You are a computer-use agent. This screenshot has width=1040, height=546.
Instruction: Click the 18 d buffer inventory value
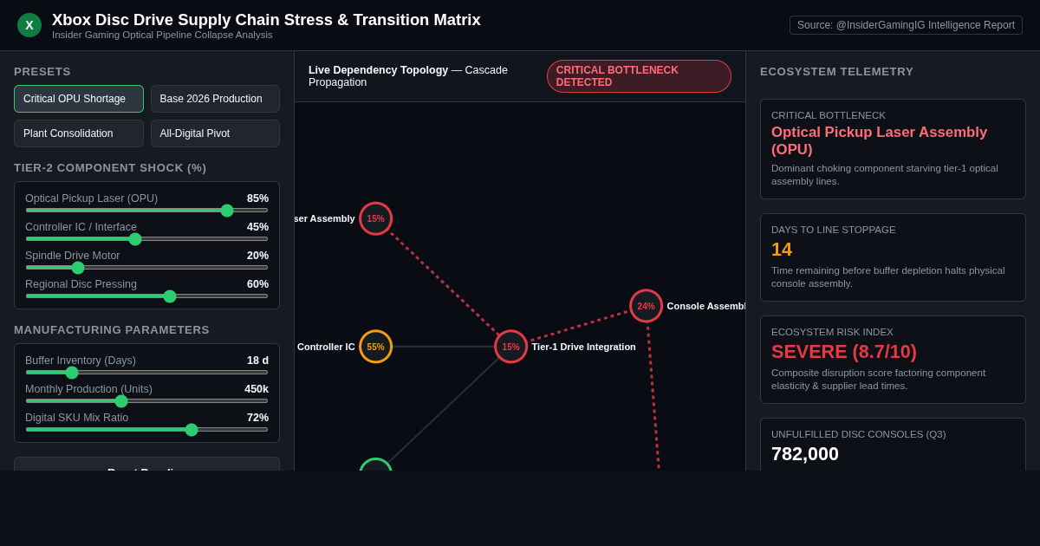coord(257,360)
